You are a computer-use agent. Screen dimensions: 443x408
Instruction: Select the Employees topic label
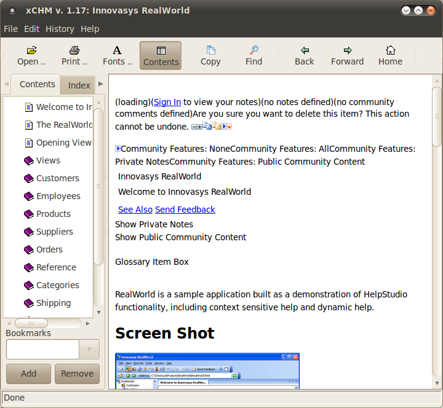click(58, 196)
